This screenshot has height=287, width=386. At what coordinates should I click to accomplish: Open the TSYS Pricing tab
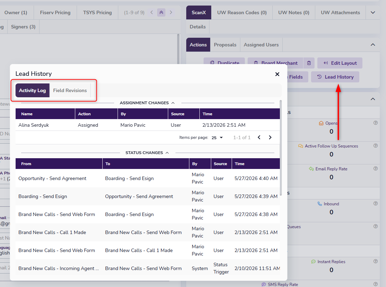pos(97,12)
